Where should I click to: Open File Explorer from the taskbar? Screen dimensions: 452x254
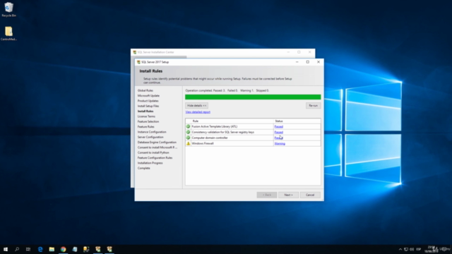[x=52, y=249]
